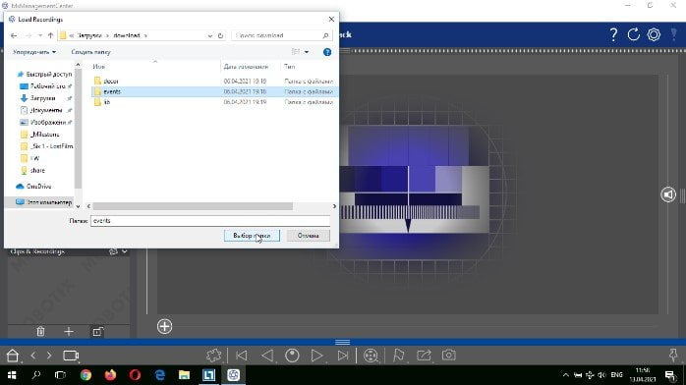686x385 pixels.
Task: Confirm with Выбор папки button
Action: [252, 236]
